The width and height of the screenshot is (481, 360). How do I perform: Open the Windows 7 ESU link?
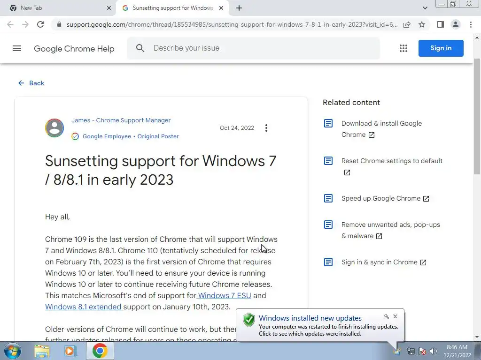[225, 295]
